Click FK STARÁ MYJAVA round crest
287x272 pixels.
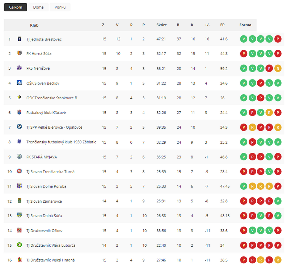19,156
